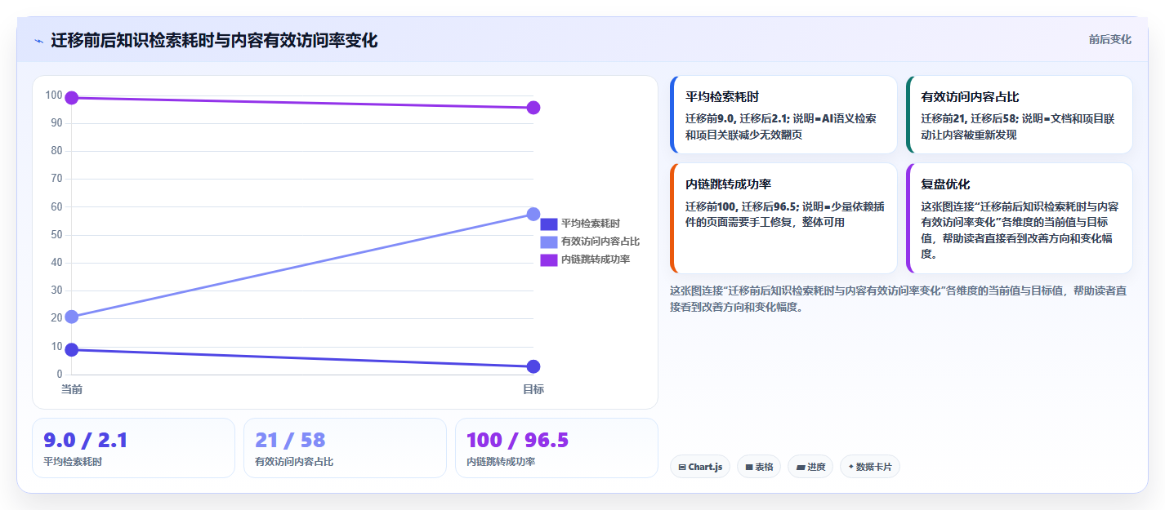Click the 平均检索耗时 legend color box
The image size is (1165, 510).
(x=549, y=224)
